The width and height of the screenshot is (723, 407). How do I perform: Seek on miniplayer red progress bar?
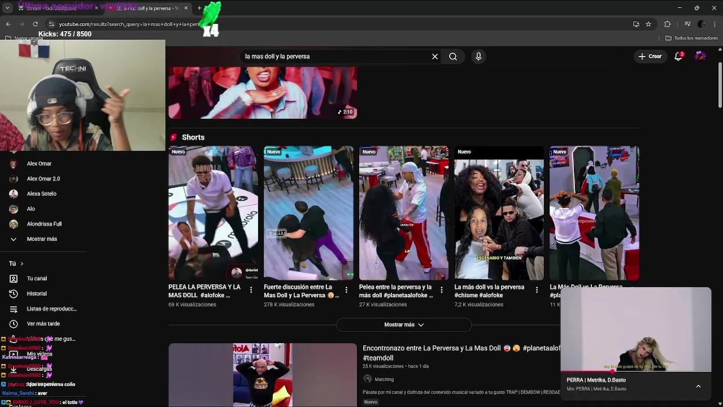(x=636, y=372)
